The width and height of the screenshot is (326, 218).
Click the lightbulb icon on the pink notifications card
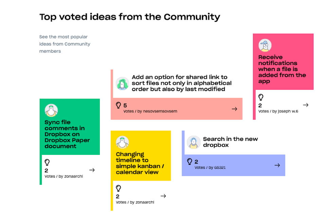(261, 97)
